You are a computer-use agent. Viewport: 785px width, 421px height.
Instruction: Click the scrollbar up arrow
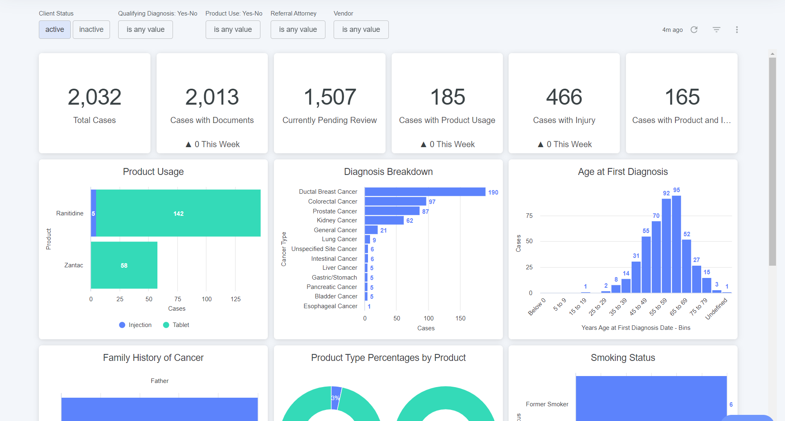pos(772,54)
